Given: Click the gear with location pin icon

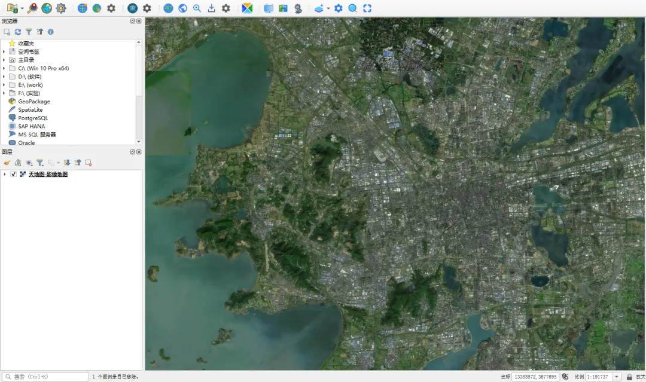Looking at the screenshot, I should click(298, 8).
